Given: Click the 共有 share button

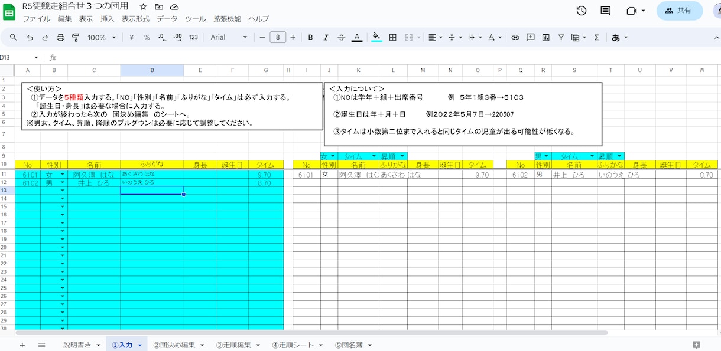Looking at the screenshot, I should (680, 11).
